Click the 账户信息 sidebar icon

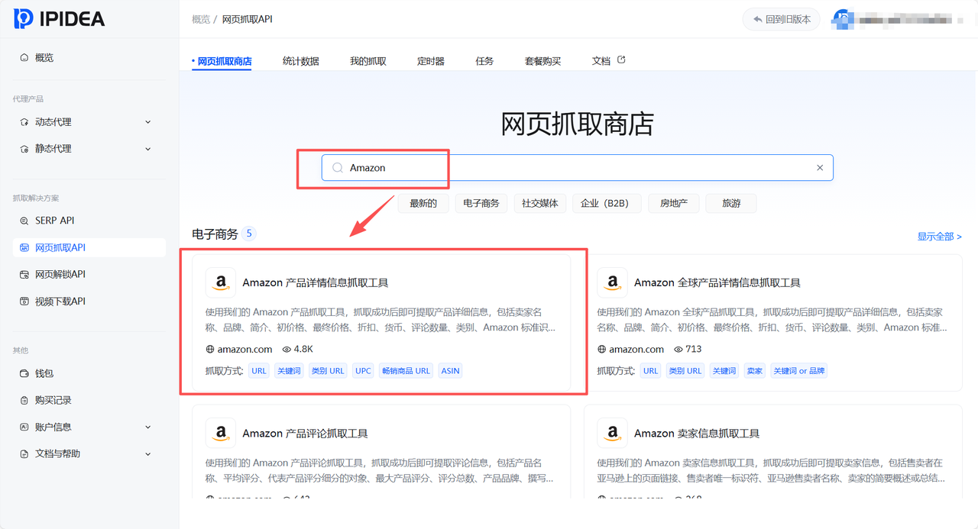tap(24, 427)
